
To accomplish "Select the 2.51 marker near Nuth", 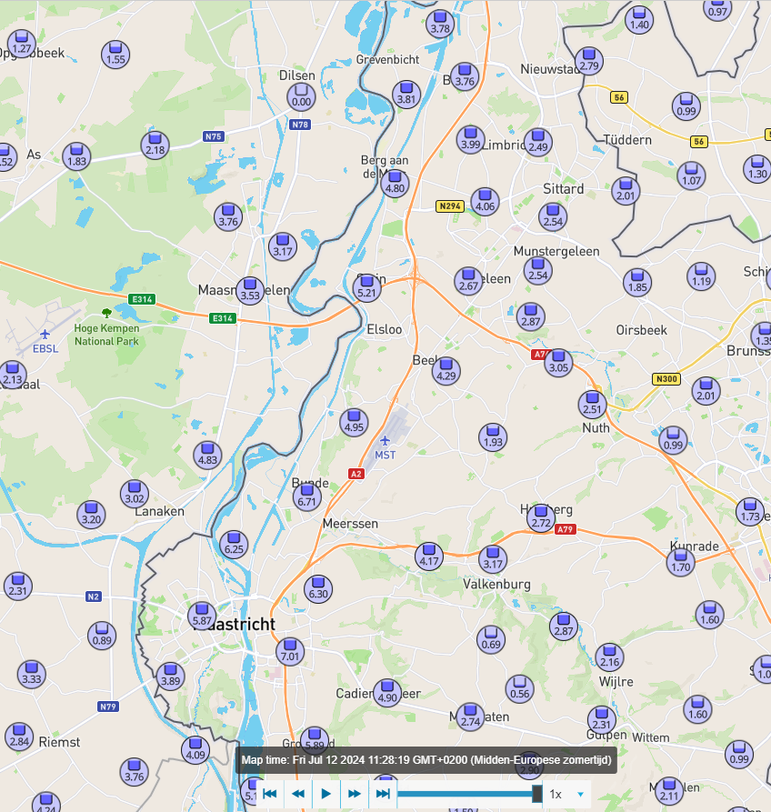I will (x=593, y=405).
